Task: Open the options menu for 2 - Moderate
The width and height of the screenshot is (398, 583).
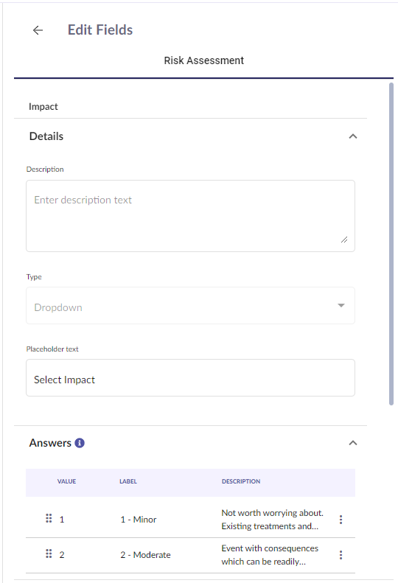Action: [x=341, y=555]
